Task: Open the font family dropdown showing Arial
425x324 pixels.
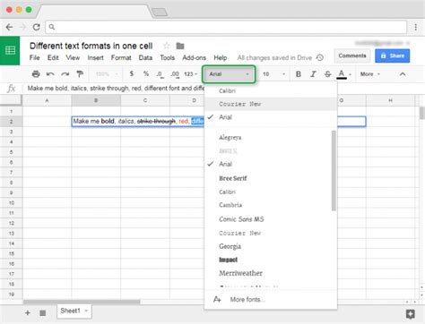Action: [229, 74]
